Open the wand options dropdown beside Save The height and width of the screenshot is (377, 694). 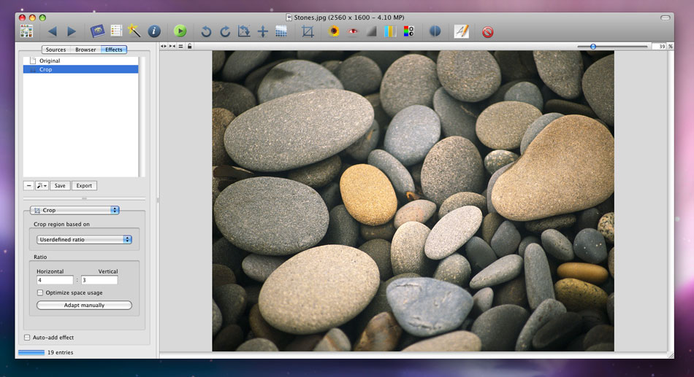(x=42, y=185)
